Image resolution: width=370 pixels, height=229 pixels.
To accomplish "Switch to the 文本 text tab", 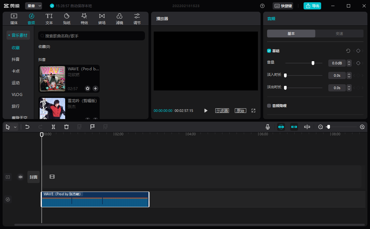I will tap(49, 19).
